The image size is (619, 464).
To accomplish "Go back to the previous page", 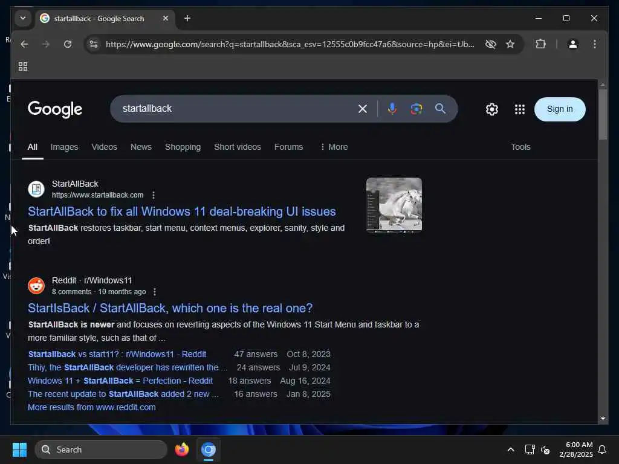I will click(24, 44).
